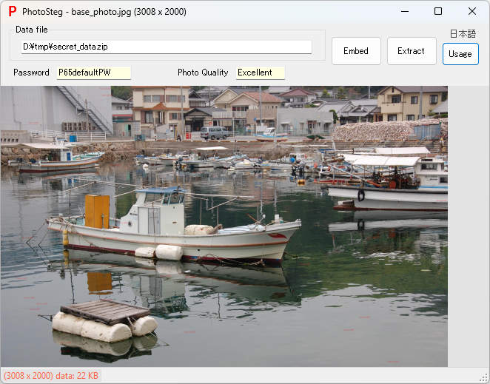
Task: Switch language to 日本語
Action: pos(463,33)
